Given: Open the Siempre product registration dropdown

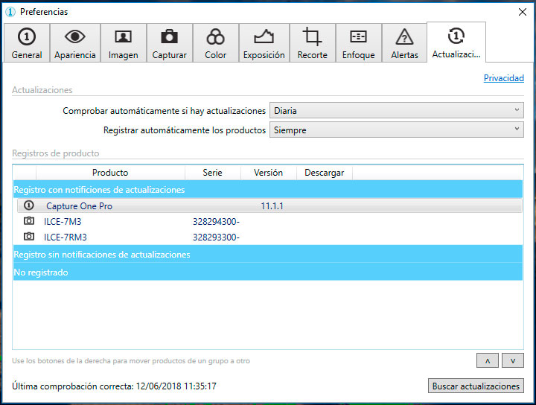Looking at the screenshot, I should click(x=396, y=130).
